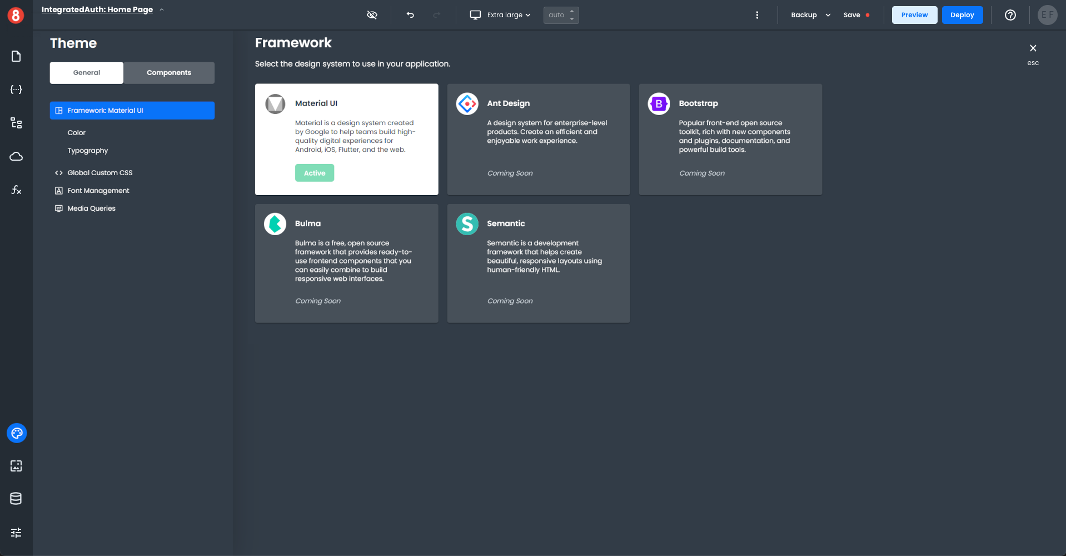Select Typography in theme menu
Image resolution: width=1066 pixels, height=556 pixels.
[88, 151]
